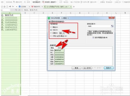Screen dimensions: 130x96
Task: Click the WPS logo icon on 我的WPS tab
Action: point(32,7)
